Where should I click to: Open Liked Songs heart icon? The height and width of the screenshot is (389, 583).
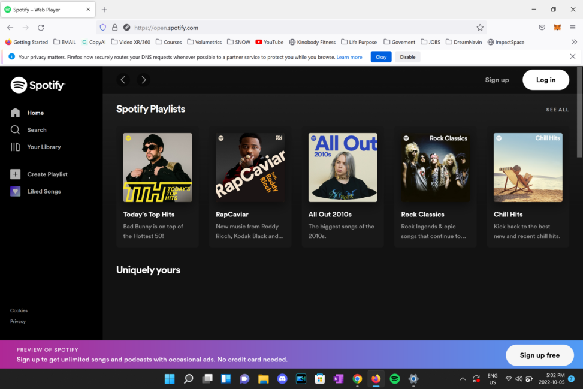click(x=15, y=191)
